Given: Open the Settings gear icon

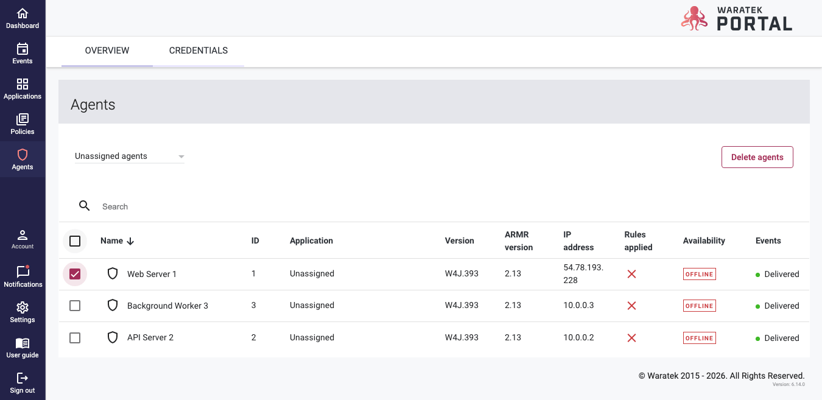Looking at the screenshot, I should [x=23, y=307].
